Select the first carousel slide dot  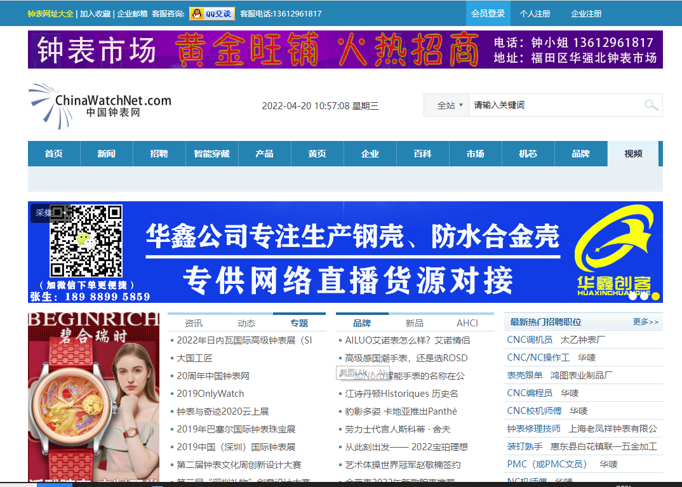pyautogui.click(x=633, y=296)
